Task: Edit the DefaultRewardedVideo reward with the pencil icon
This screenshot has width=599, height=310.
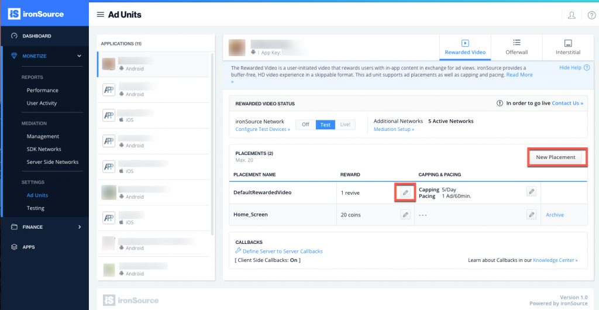Action: point(405,192)
